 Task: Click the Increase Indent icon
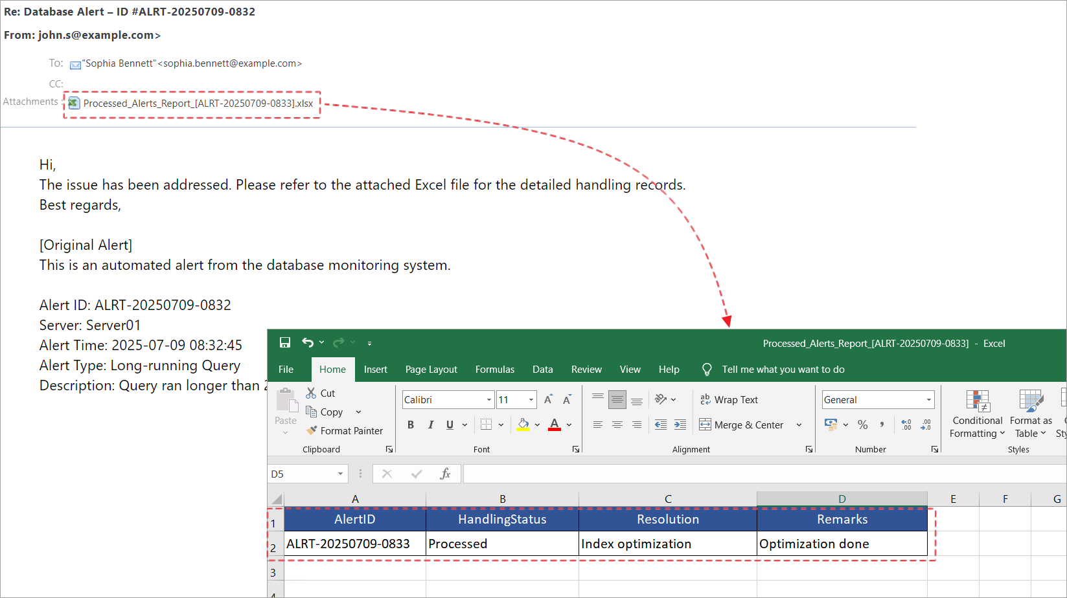coord(680,425)
